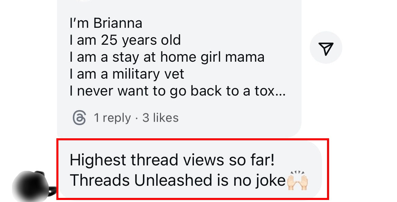The width and height of the screenshot is (397, 202).
Task: View the 3 likes count
Action: (161, 118)
